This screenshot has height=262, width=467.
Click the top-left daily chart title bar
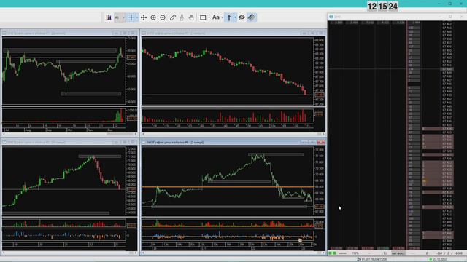point(69,33)
